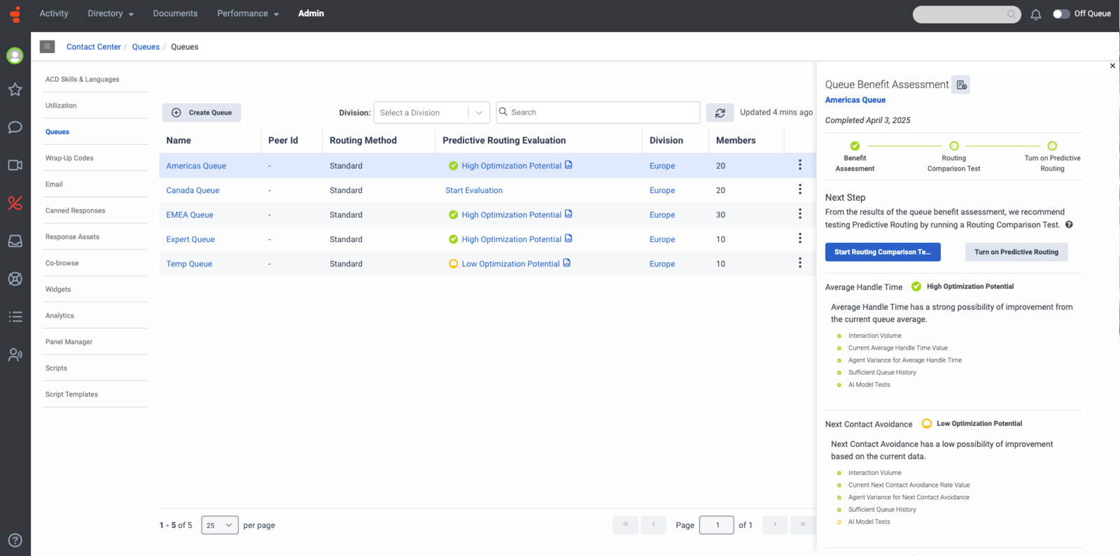Sort by Routing Method column header

(363, 141)
